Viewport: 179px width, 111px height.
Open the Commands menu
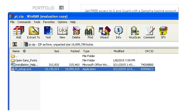point(24,22)
